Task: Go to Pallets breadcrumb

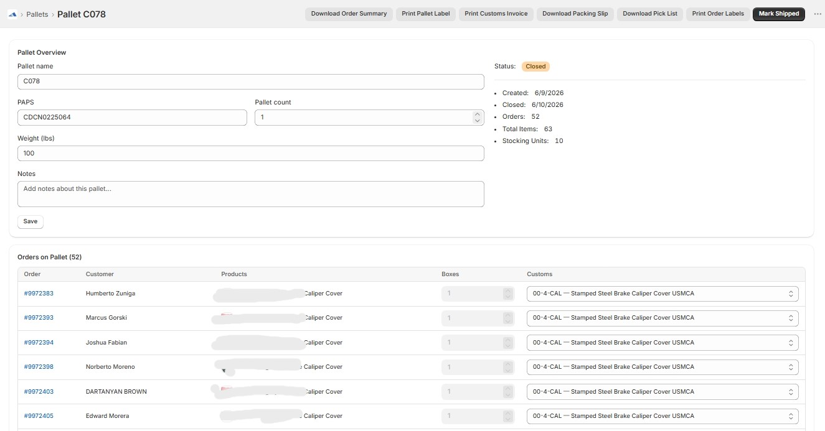Action: pos(37,14)
